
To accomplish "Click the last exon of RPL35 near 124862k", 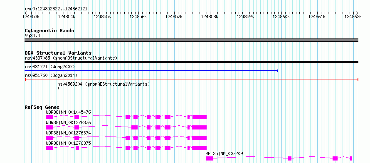I will [351, 158].
